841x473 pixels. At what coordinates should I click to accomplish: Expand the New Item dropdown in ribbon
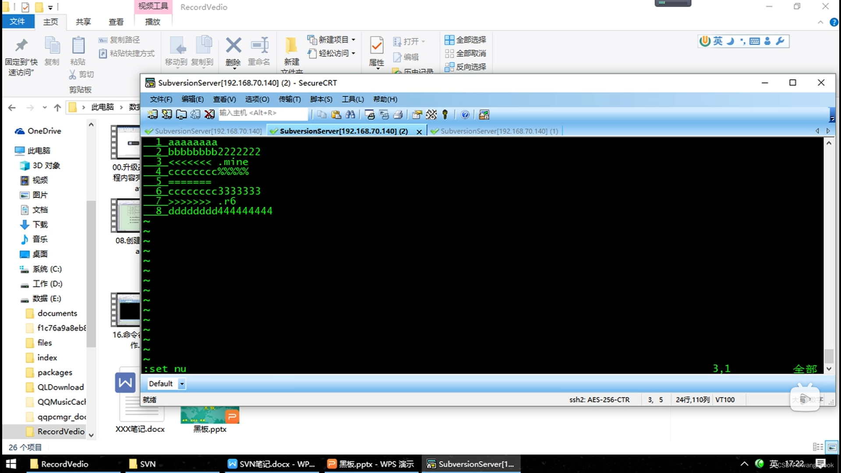click(x=353, y=39)
